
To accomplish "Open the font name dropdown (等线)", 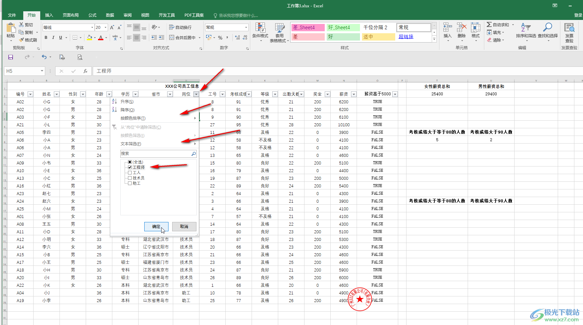I will 92,28.
